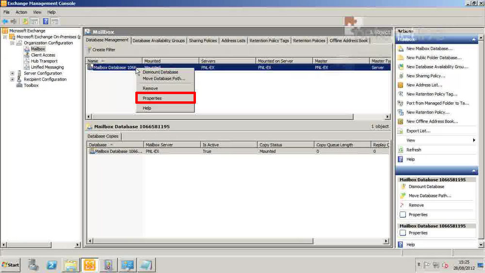Choose Remove in the context menu
Screen dimensions: 485x273
coord(165,88)
